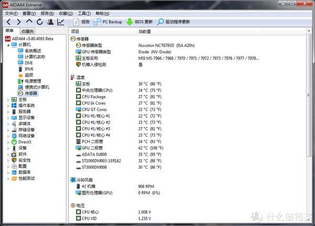
Task: Switch to the 菜单 tab
Action: coord(9,30)
